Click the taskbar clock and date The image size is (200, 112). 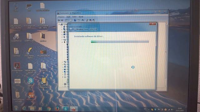click(180, 110)
